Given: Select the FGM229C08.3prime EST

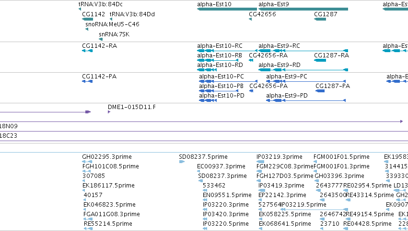Looking at the screenshot, I should [285, 166].
